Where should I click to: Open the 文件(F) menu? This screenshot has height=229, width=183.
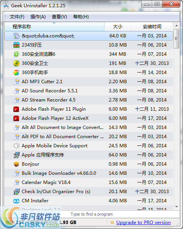pyautogui.click(x=17, y=17)
